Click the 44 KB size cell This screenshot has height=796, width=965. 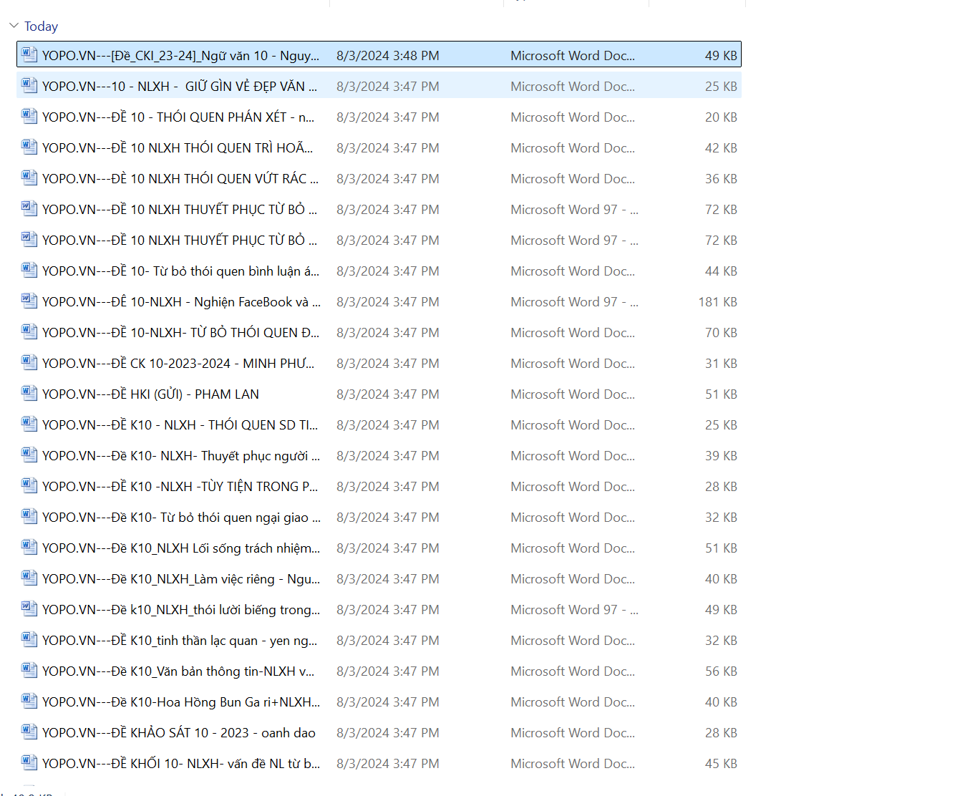pos(721,271)
